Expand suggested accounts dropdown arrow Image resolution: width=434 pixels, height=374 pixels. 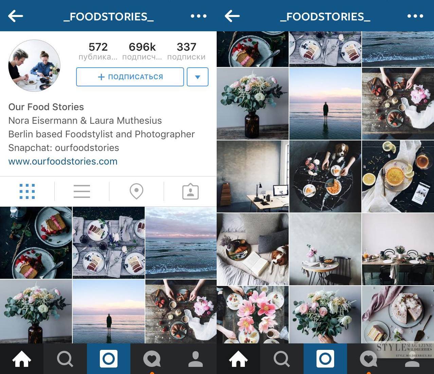(x=198, y=77)
